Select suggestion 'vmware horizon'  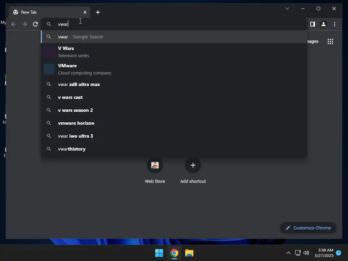coord(174,123)
